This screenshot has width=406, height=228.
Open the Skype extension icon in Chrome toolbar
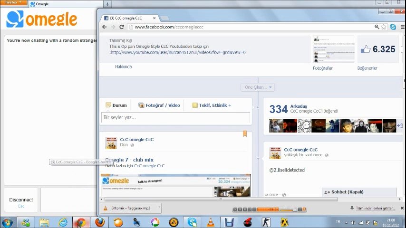tap(393, 27)
